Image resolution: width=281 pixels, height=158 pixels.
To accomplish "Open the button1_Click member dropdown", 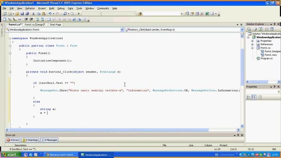I will point(242,30).
